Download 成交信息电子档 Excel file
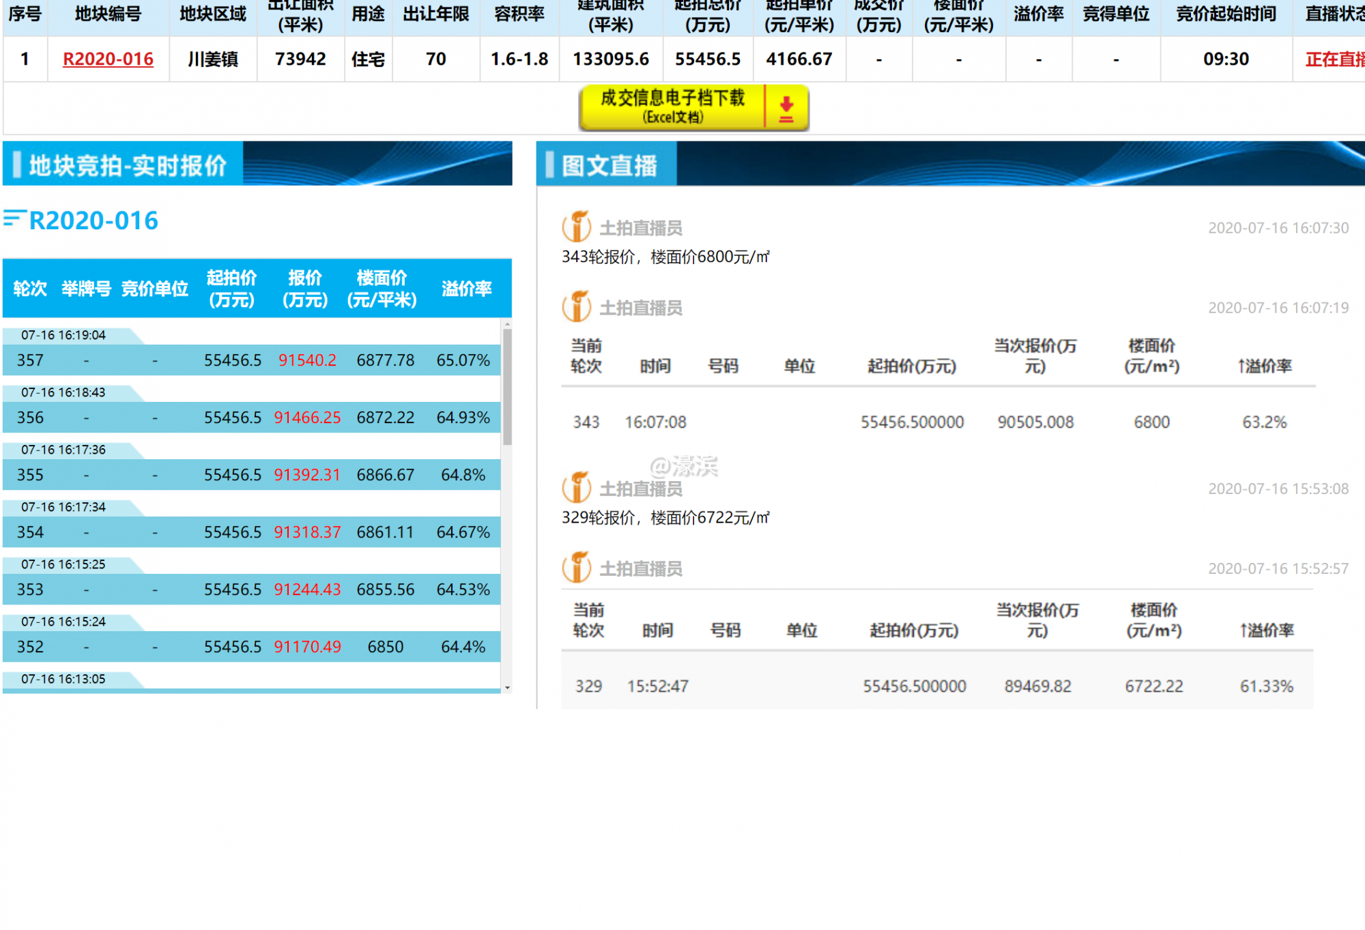 point(672,107)
